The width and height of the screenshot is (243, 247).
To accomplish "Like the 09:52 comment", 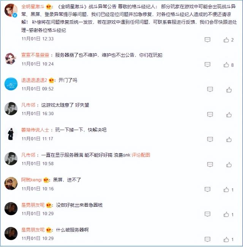I will [x=229, y=90].
